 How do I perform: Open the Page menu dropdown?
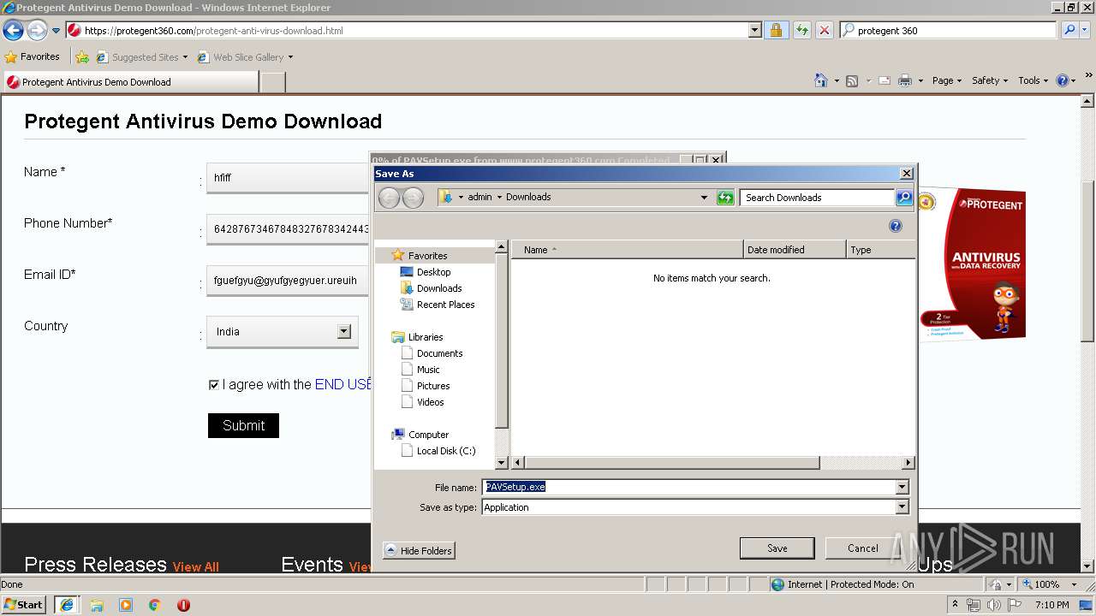[947, 80]
